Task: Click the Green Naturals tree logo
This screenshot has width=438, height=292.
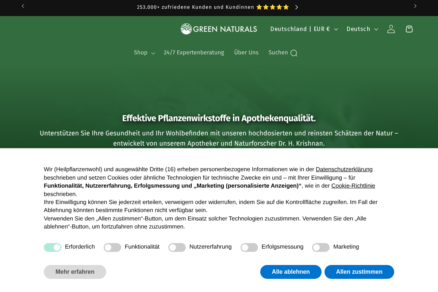Action: pos(187,28)
